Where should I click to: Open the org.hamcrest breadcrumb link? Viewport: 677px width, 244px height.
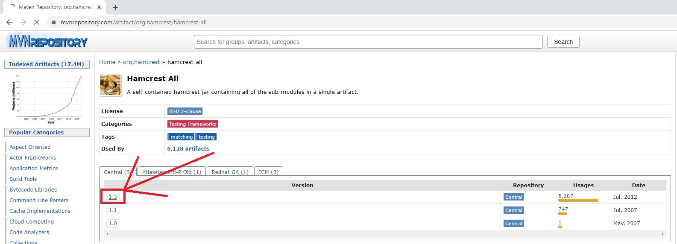[x=141, y=62]
